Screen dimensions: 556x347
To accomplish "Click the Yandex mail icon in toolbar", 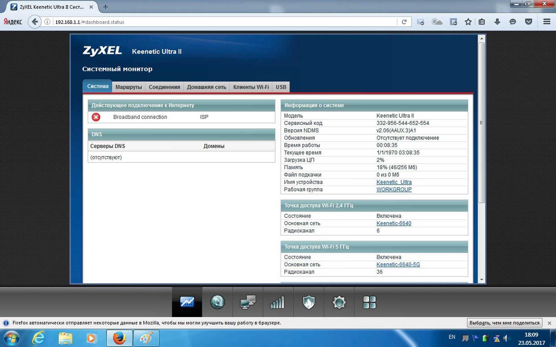I will [420, 22].
